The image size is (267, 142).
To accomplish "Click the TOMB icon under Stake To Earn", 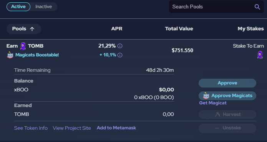I will (260, 55).
